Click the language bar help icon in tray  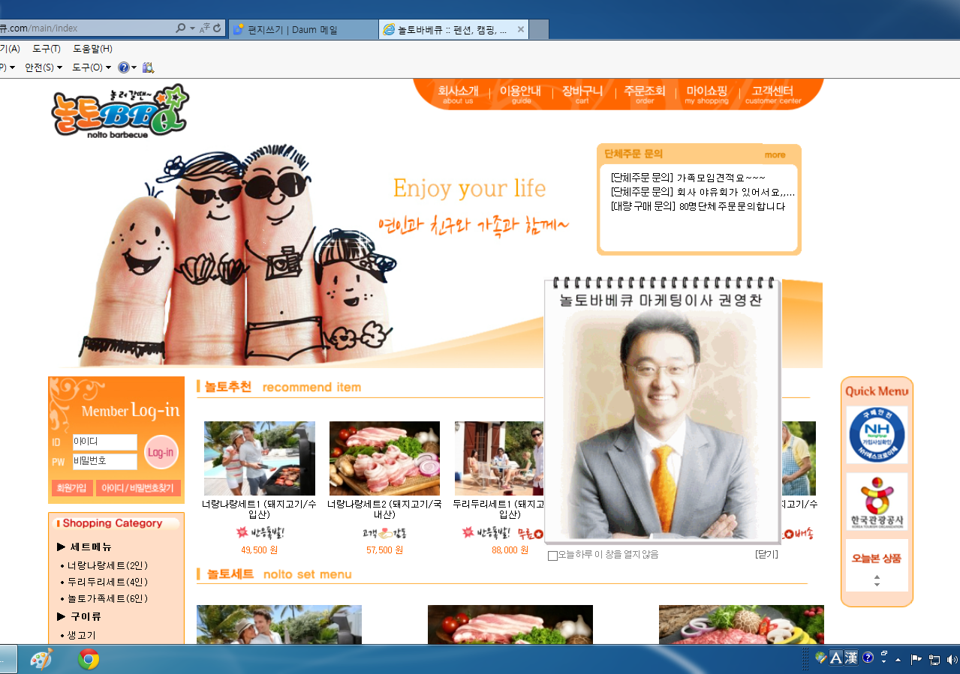coord(868,658)
